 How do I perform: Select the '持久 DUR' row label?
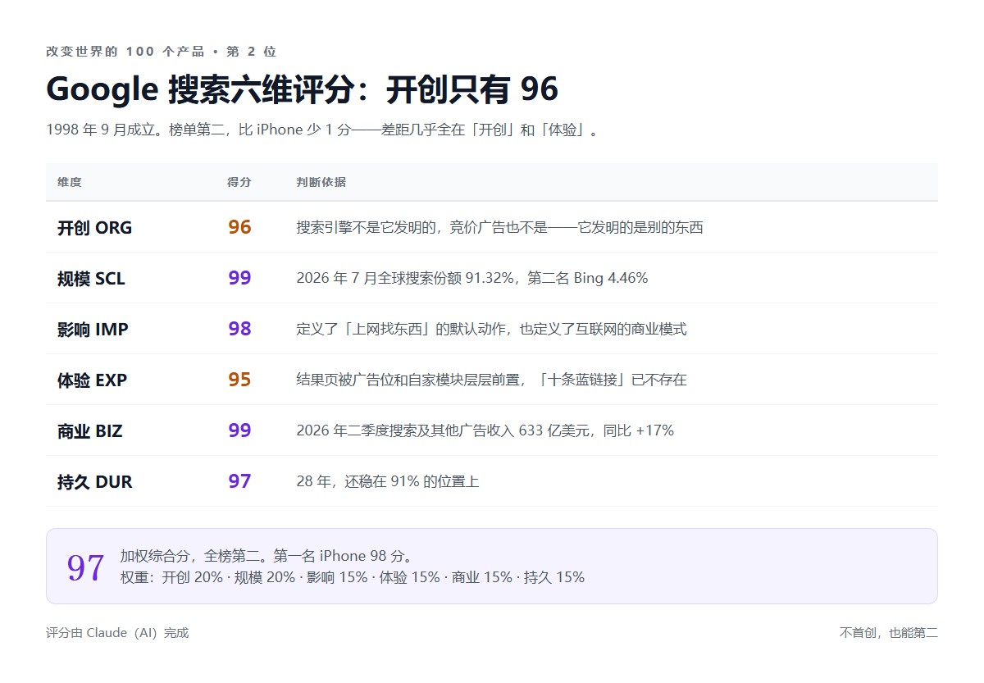pos(94,482)
